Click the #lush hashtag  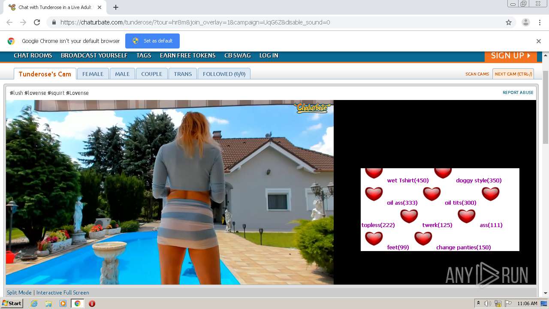[x=16, y=93]
